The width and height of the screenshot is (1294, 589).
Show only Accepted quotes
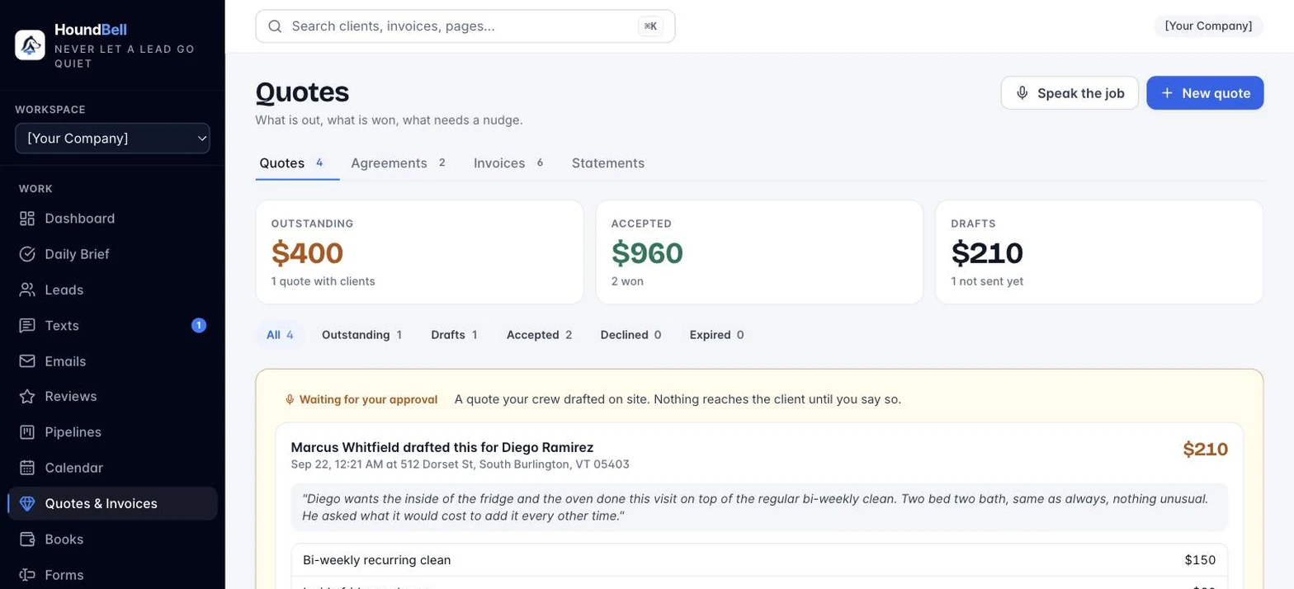539,335
